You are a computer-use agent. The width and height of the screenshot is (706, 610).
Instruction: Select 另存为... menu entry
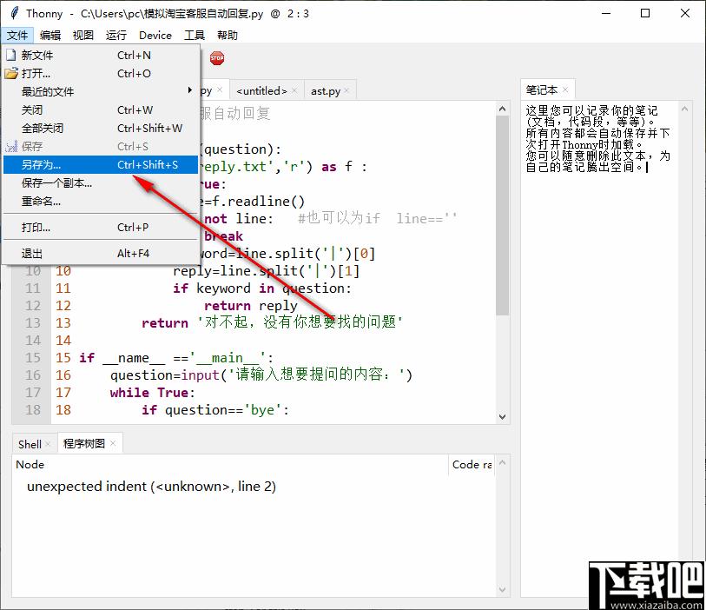(x=101, y=164)
